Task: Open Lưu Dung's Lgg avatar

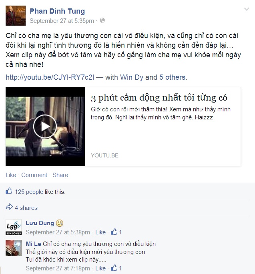Action: pos(14,227)
